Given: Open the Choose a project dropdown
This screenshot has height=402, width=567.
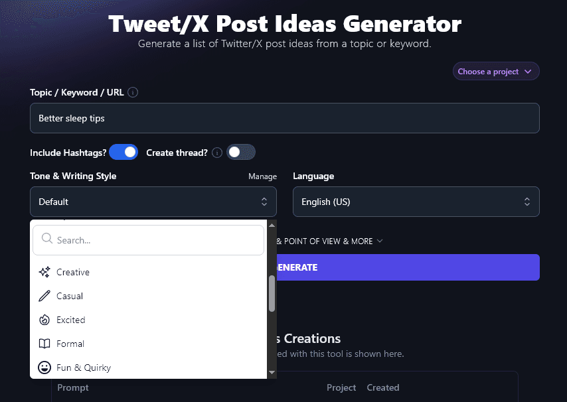Looking at the screenshot, I should [x=495, y=71].
